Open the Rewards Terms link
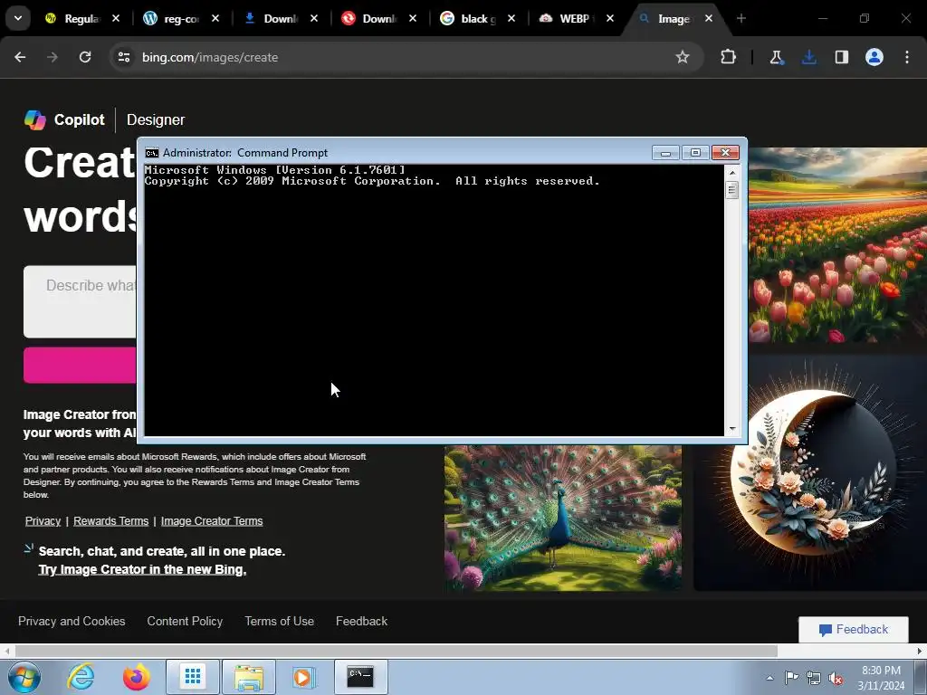 110,520
